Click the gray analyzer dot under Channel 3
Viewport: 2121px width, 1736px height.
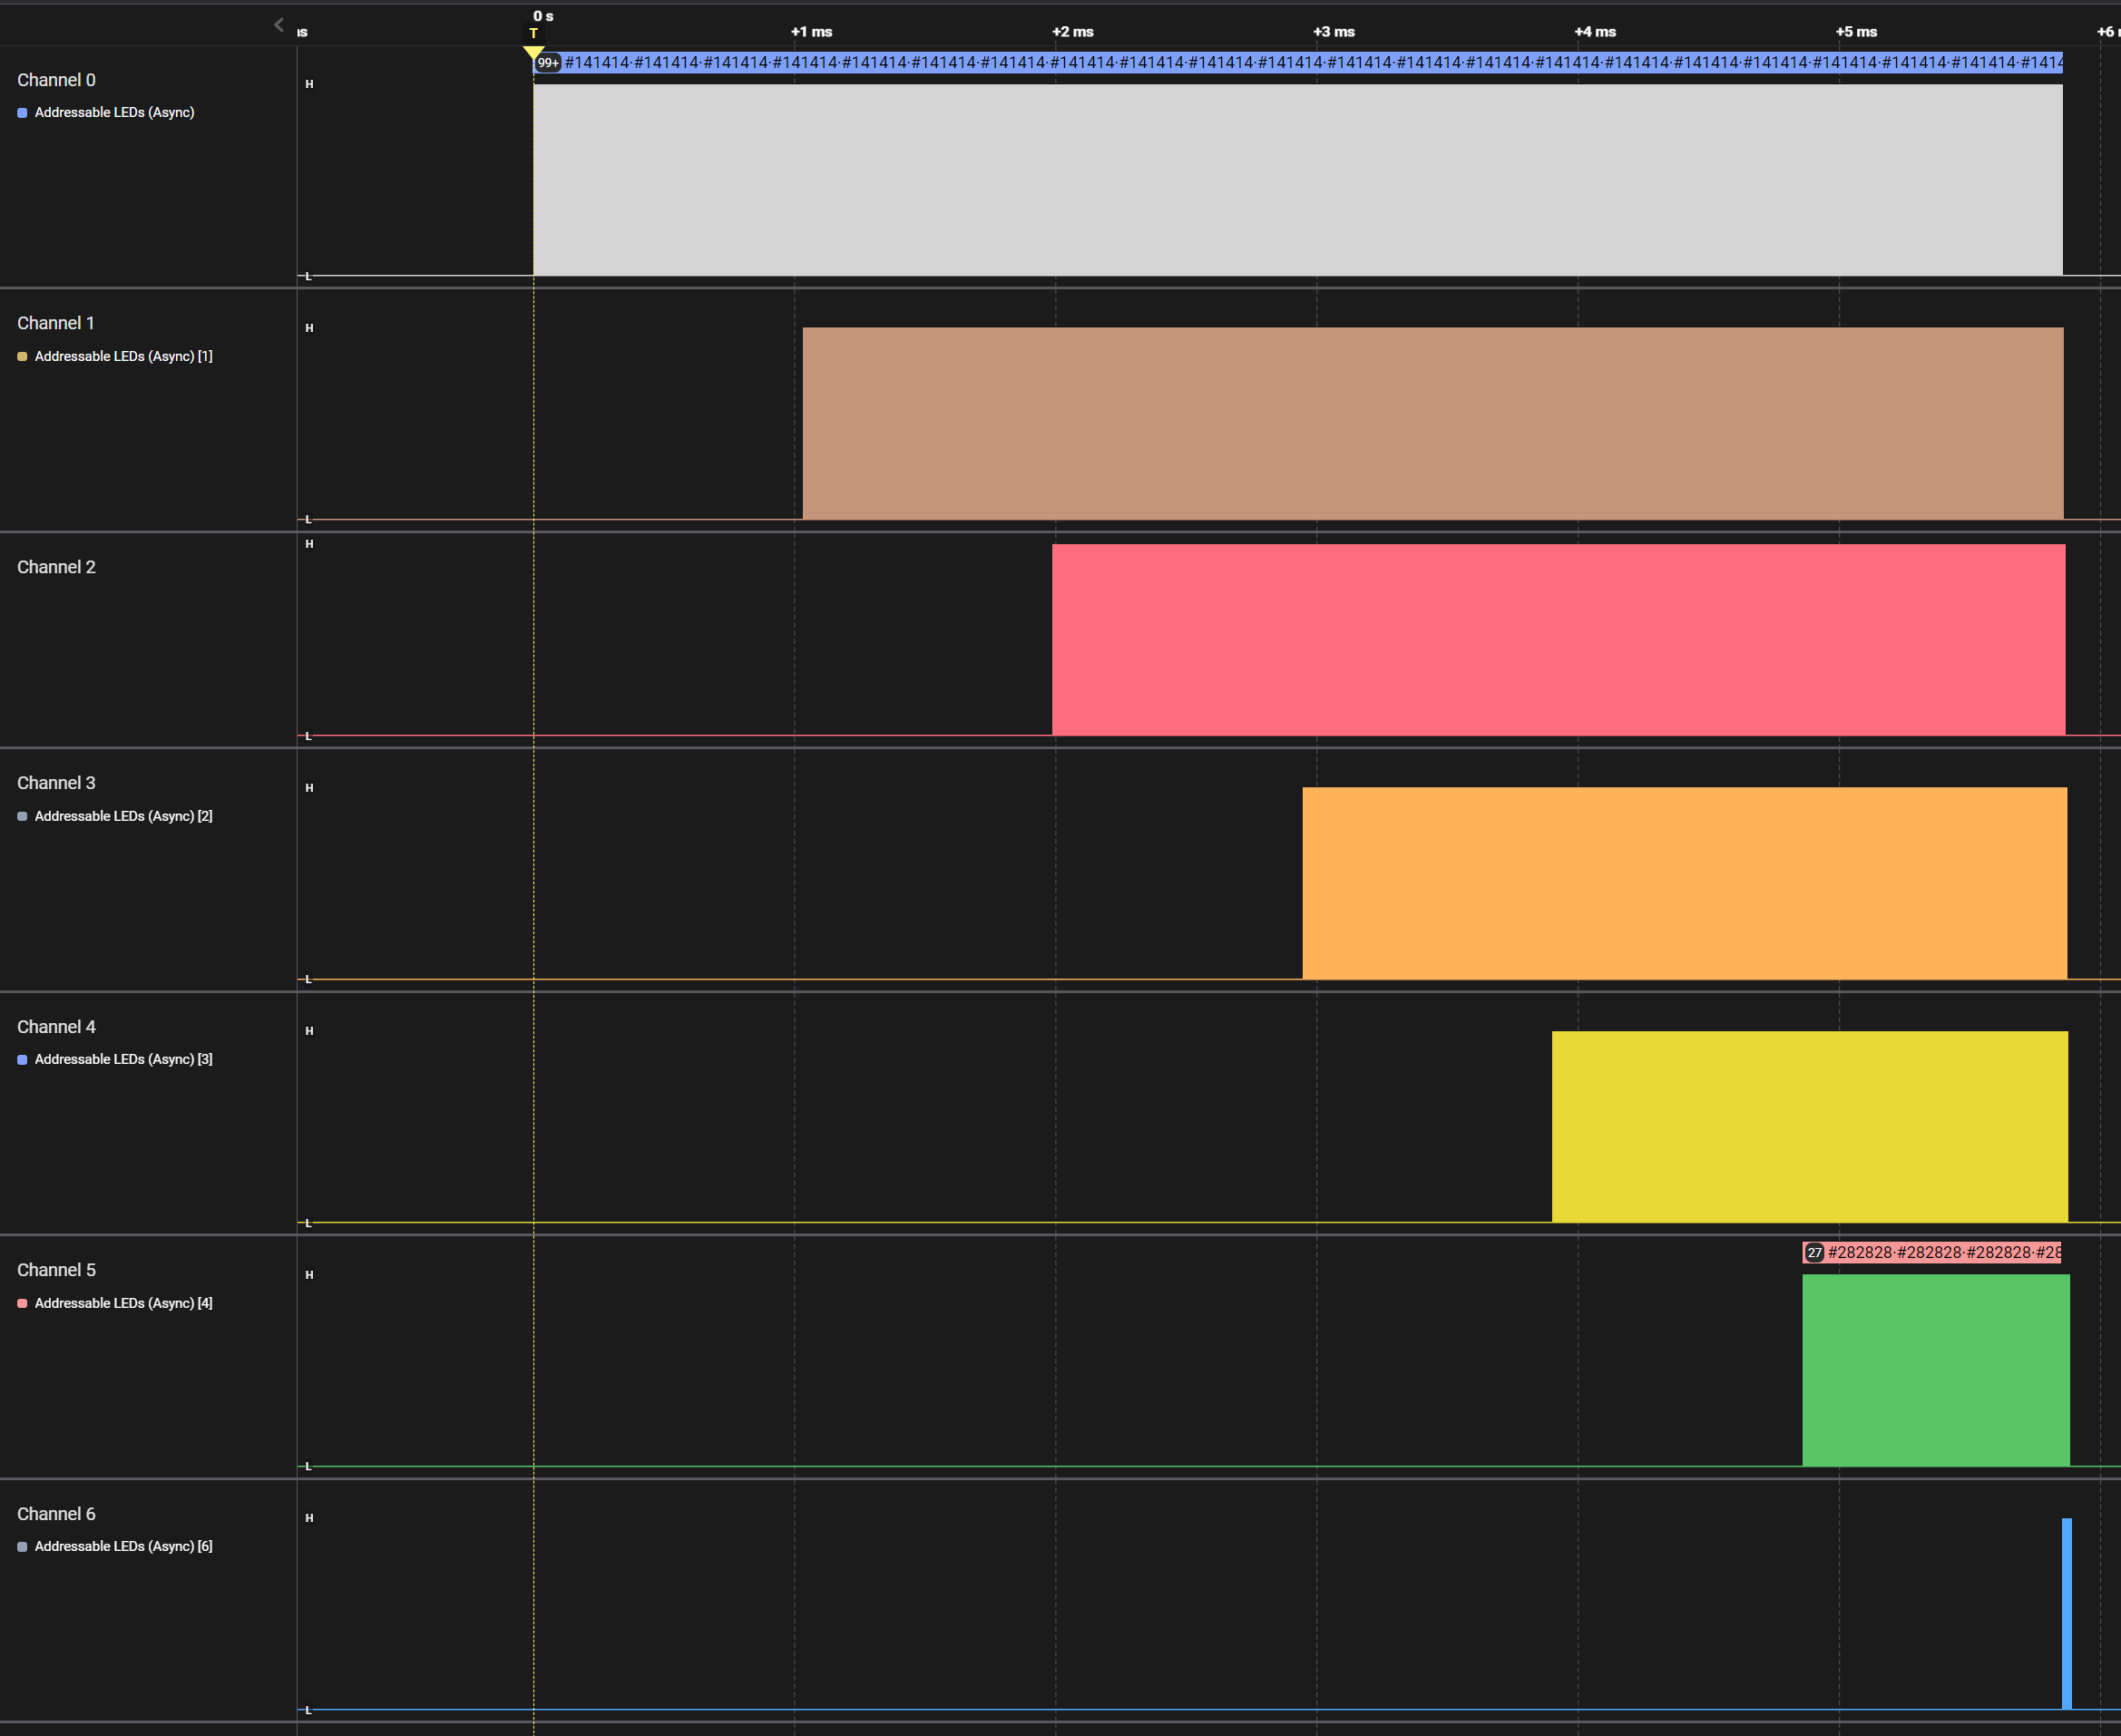tap(22, 817)
